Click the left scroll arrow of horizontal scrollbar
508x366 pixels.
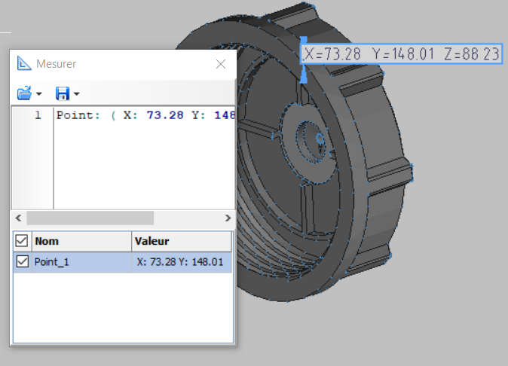[x=19, y=218]
